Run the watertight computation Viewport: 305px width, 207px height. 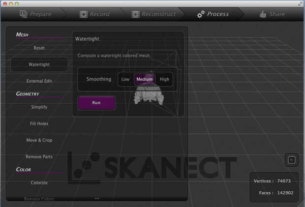tap(96, 103)
